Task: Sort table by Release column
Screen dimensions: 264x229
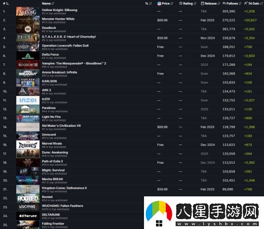Action: click(x=210, y=3)
